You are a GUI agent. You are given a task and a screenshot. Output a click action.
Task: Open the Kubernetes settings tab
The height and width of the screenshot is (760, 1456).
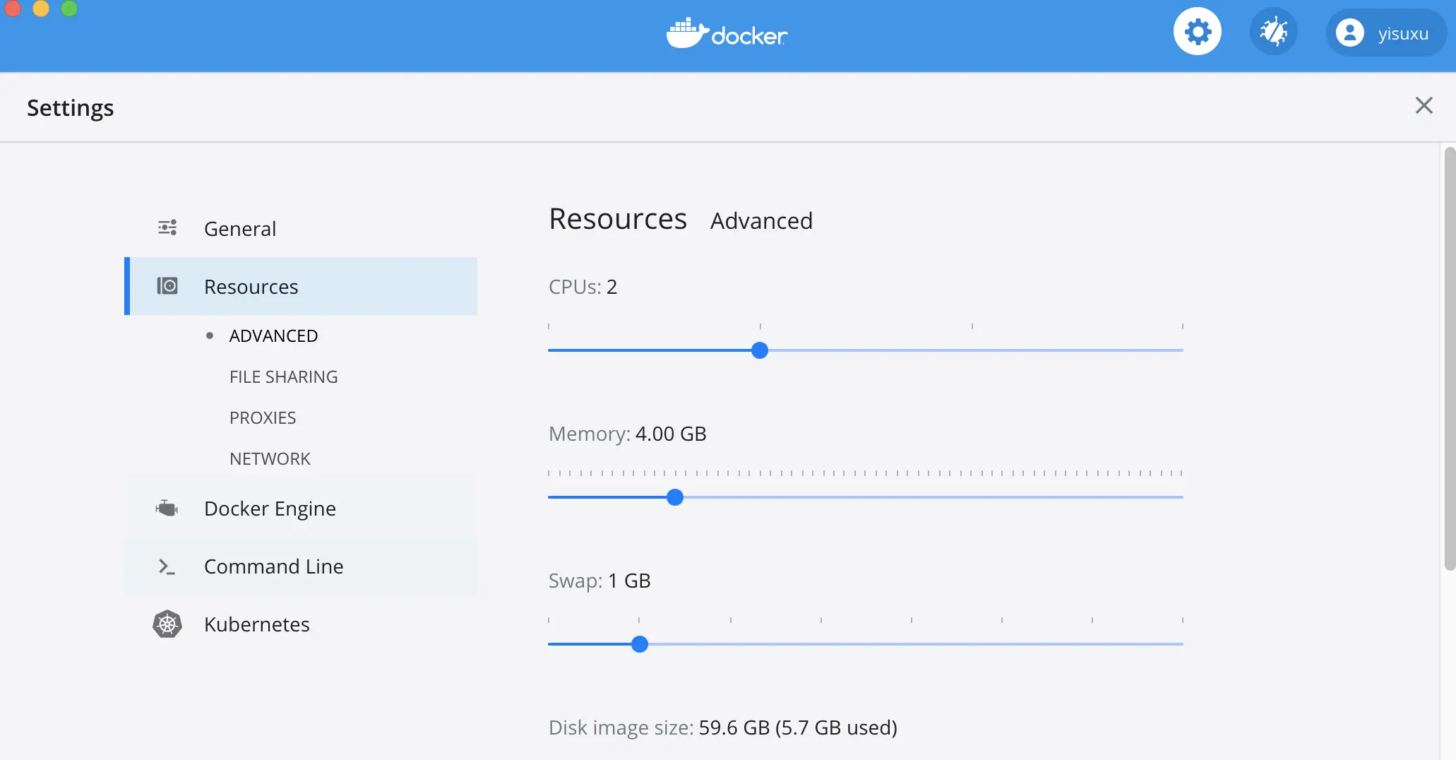(x=257, y=624)
